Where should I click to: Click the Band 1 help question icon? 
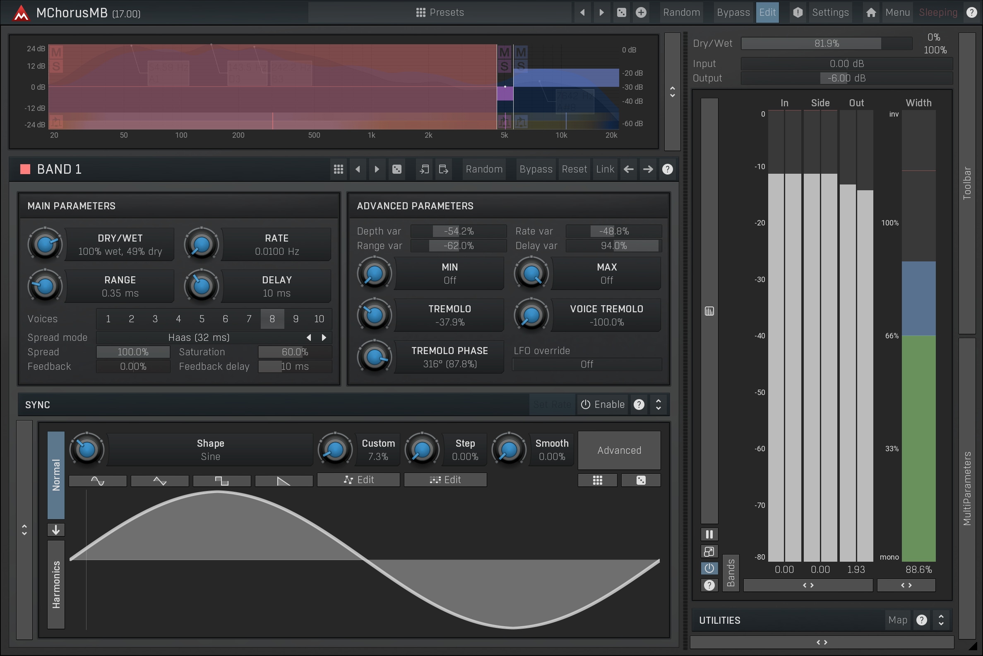coord(667,169)
